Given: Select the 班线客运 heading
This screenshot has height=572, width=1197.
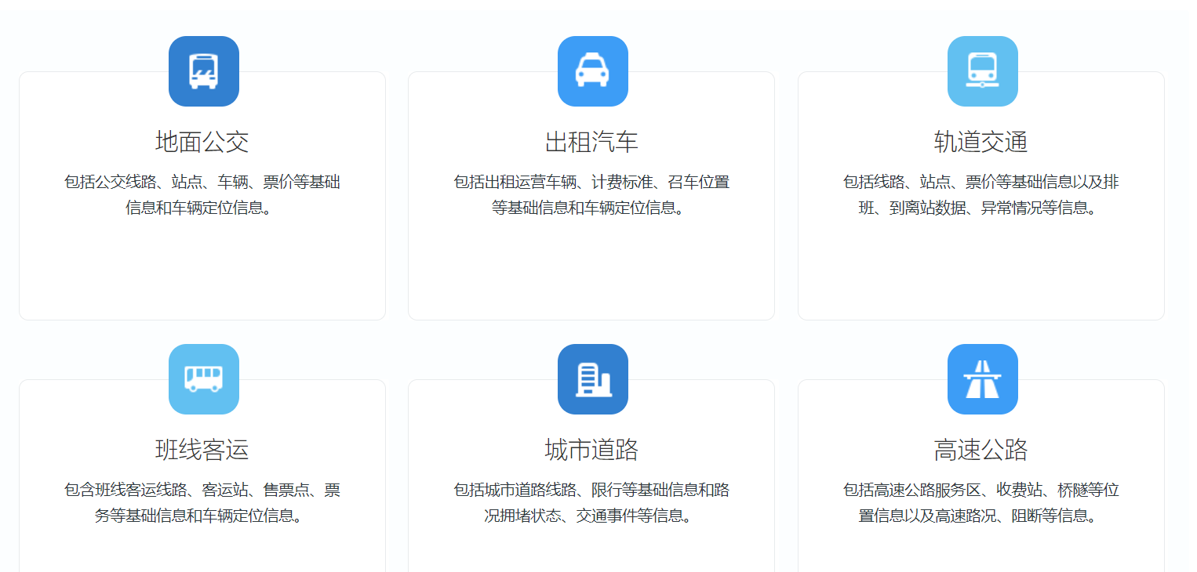Looking at the screenshot, I should (x=202, y=450).
